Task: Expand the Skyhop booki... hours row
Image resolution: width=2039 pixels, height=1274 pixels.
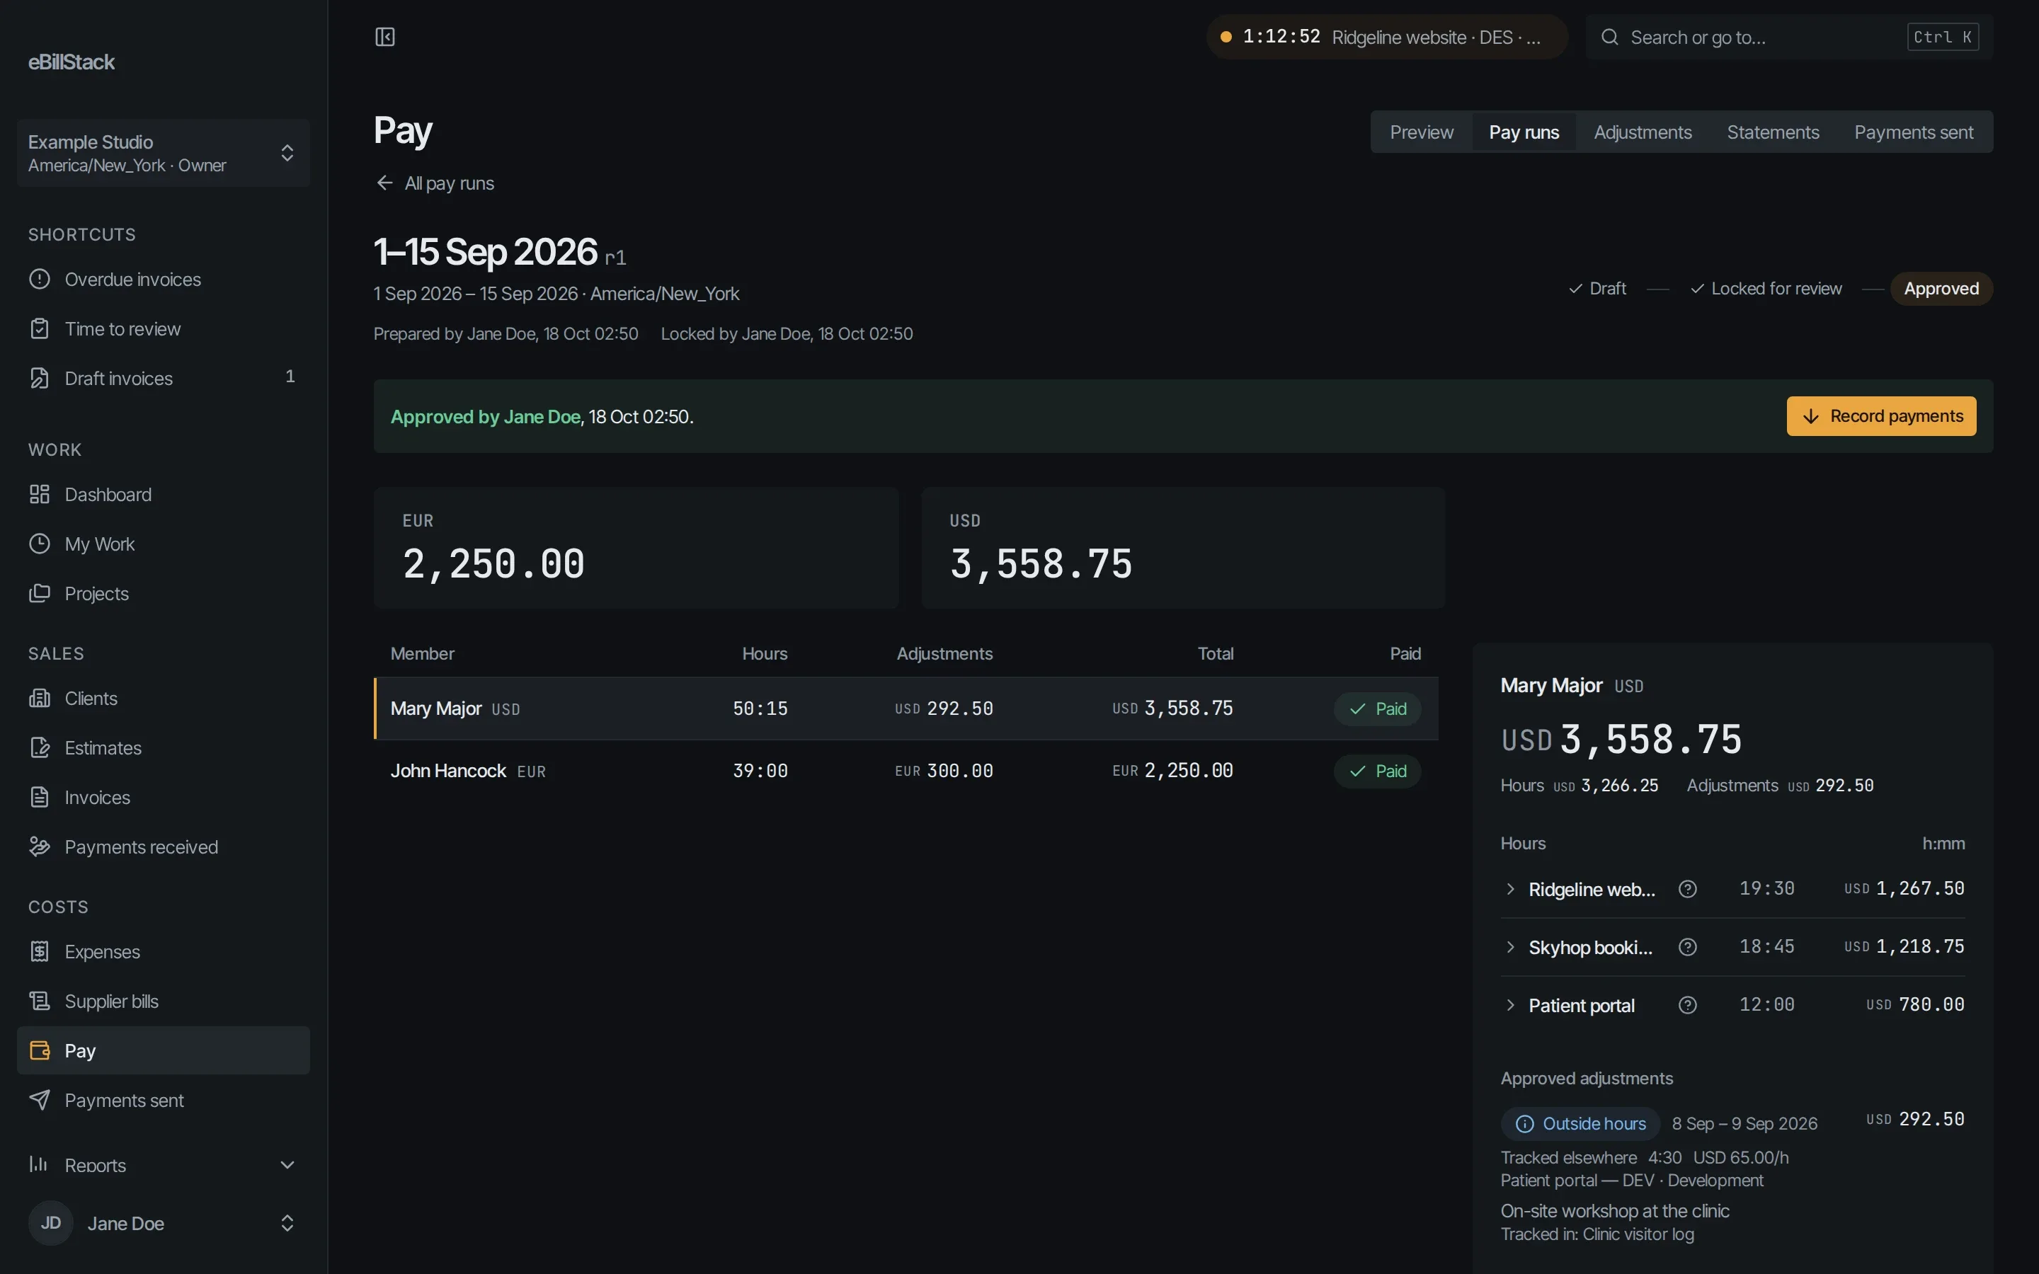Action: click(1511, 947)
